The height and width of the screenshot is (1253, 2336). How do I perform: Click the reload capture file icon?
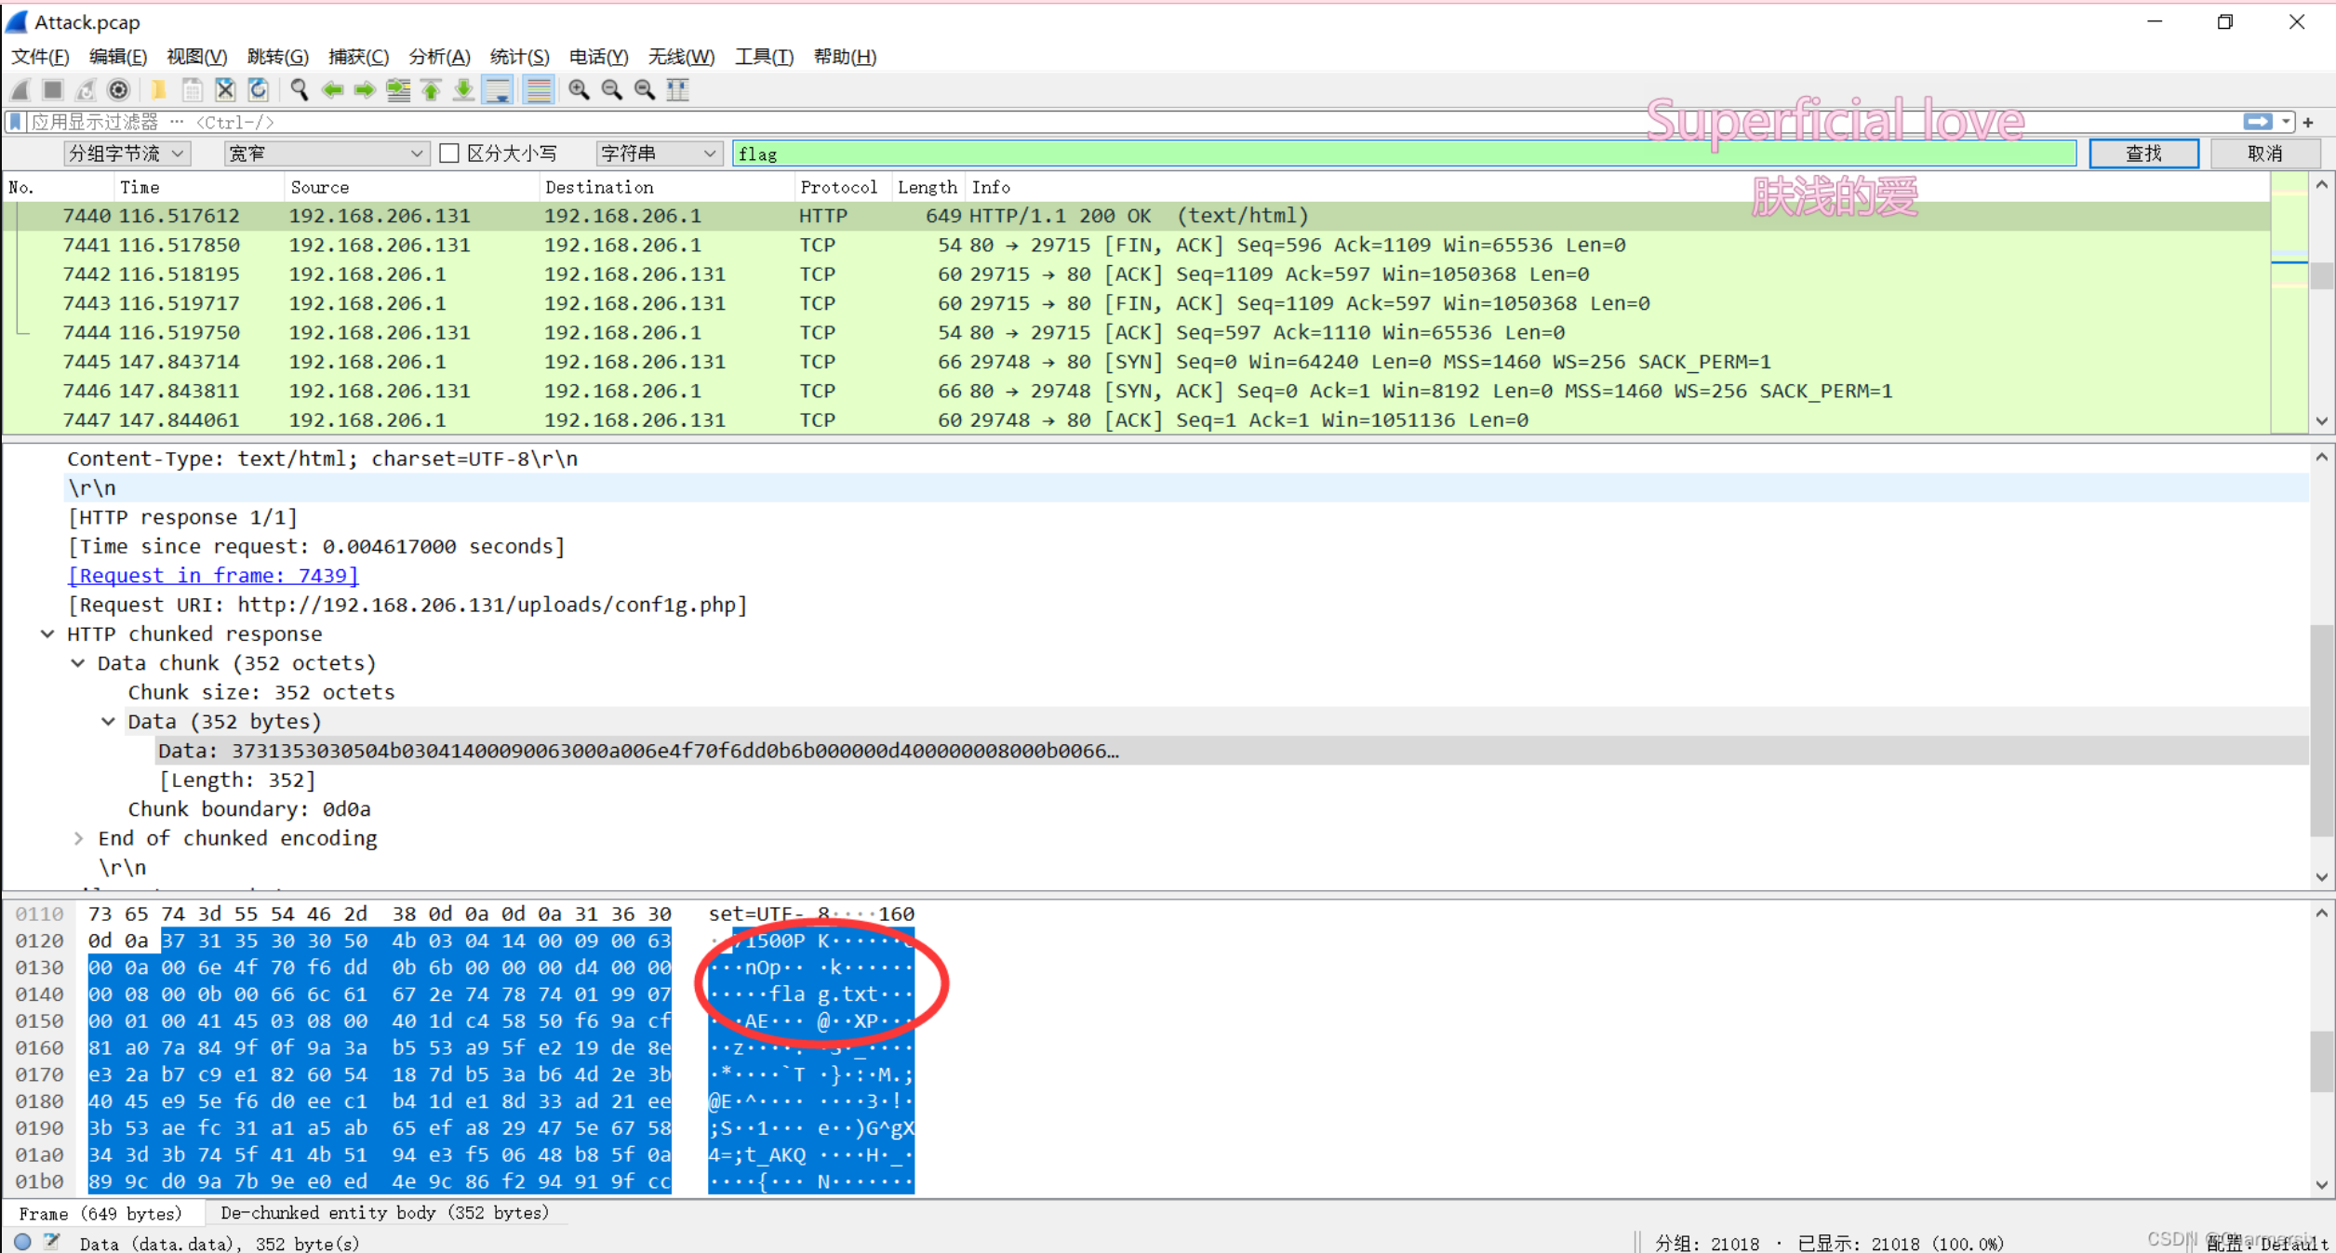pyautogui.click(x=259, y=90)
